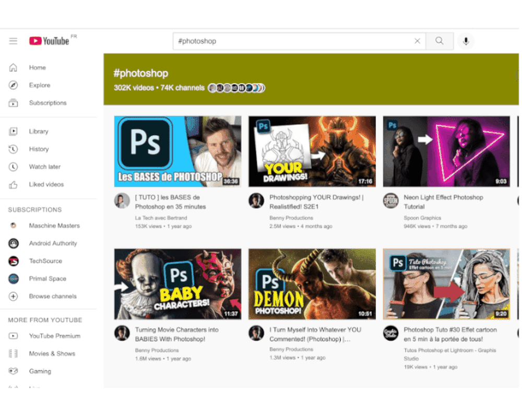The width and height of the screenshot is (522, 412).
Task: Click '153K views • 1 year ago' text
Action: 163,227
